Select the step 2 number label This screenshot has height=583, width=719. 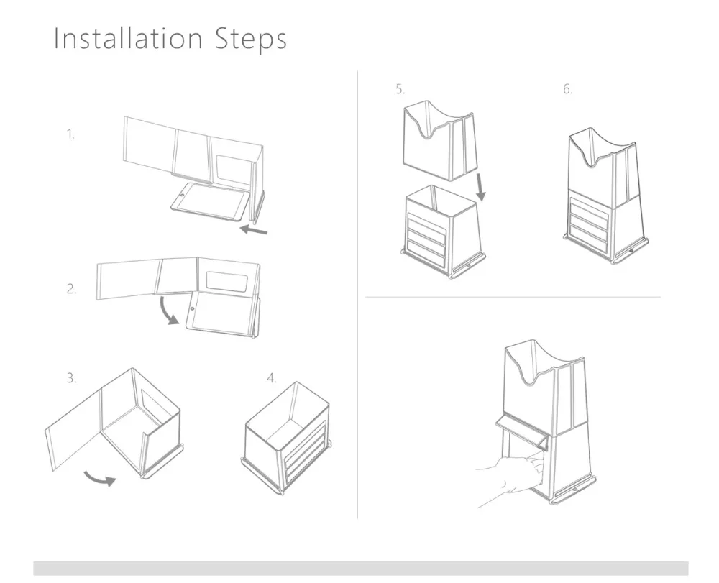tap(71, 289)
